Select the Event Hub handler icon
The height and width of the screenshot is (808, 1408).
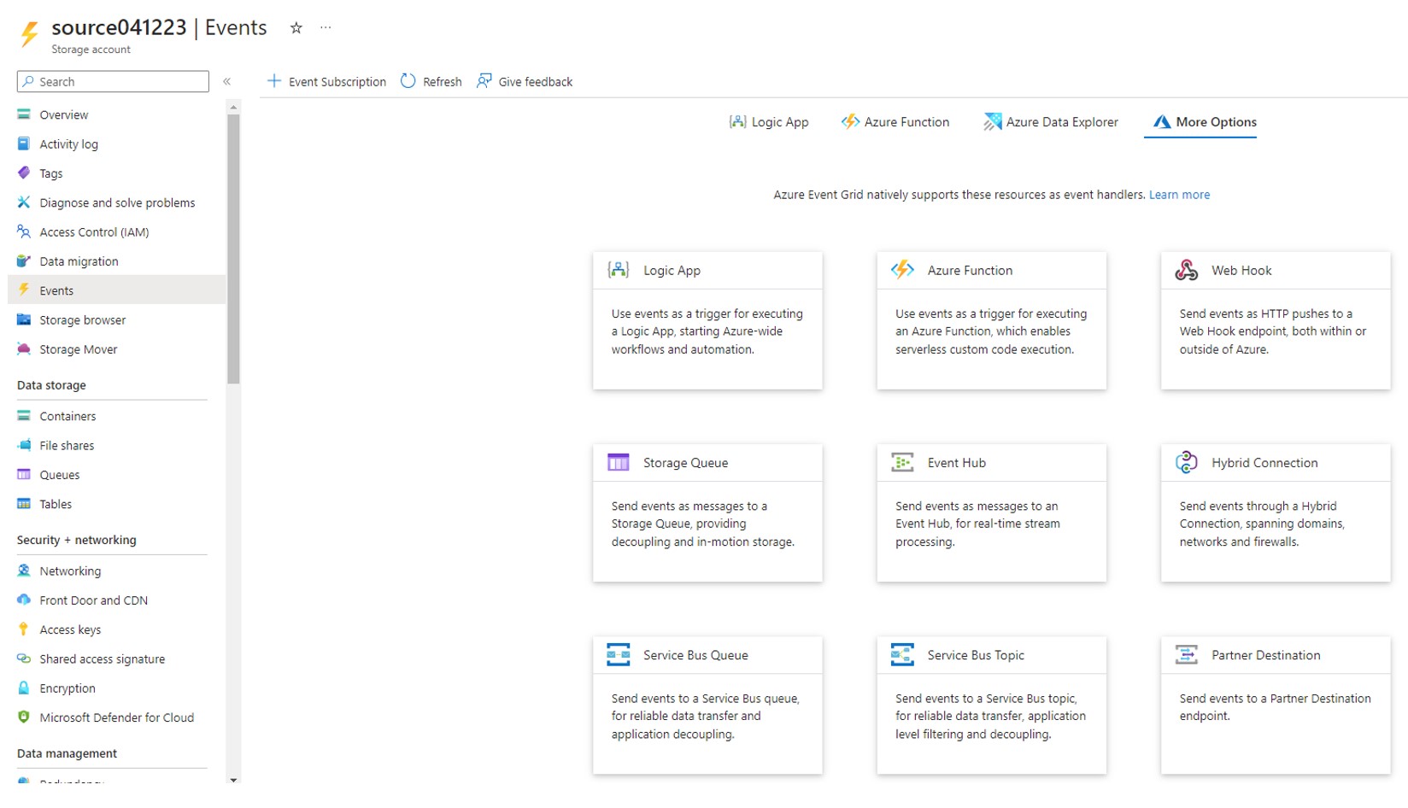click(902, 463)
